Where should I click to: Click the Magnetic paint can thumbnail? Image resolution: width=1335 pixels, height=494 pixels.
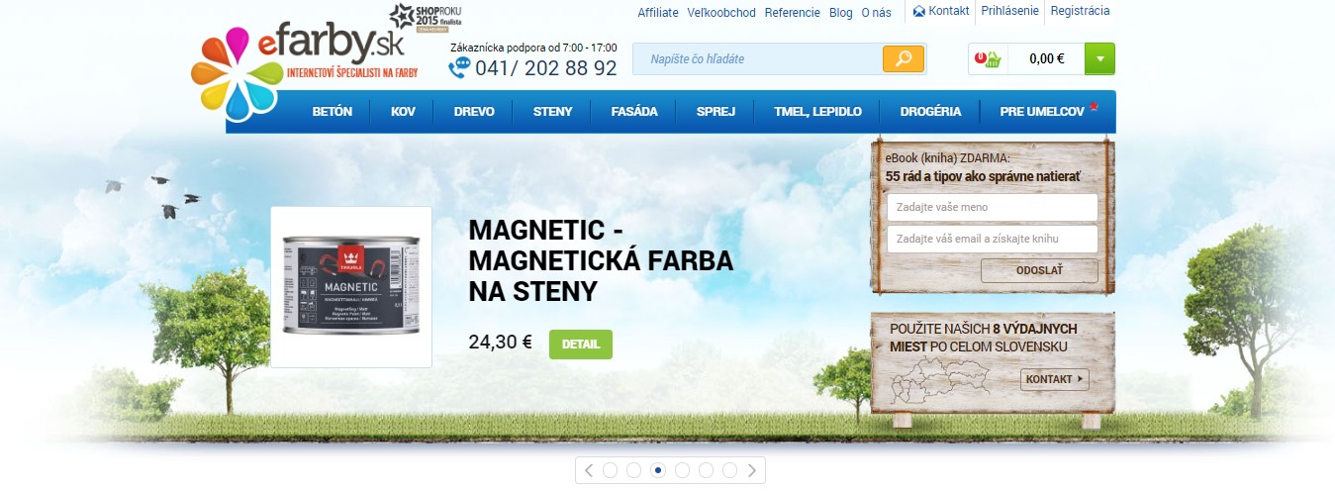pos(351,287)
